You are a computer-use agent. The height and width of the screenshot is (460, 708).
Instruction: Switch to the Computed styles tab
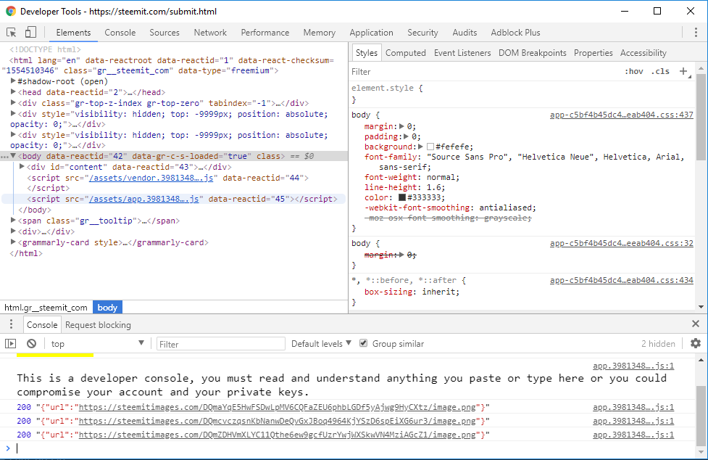[x=406, y=53]
